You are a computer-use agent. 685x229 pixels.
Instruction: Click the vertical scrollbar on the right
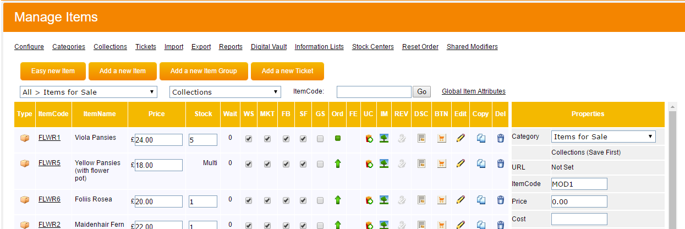(672, 165)
